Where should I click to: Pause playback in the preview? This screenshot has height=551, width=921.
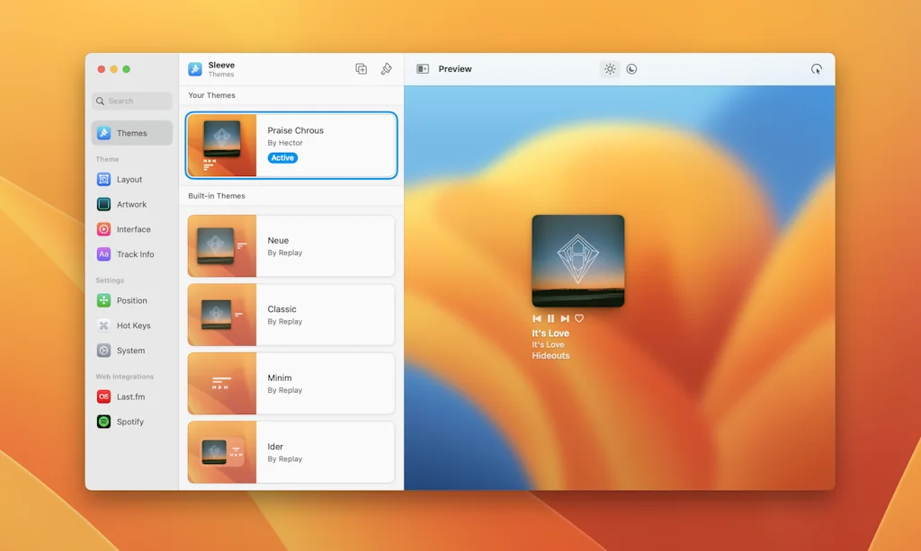550,318
